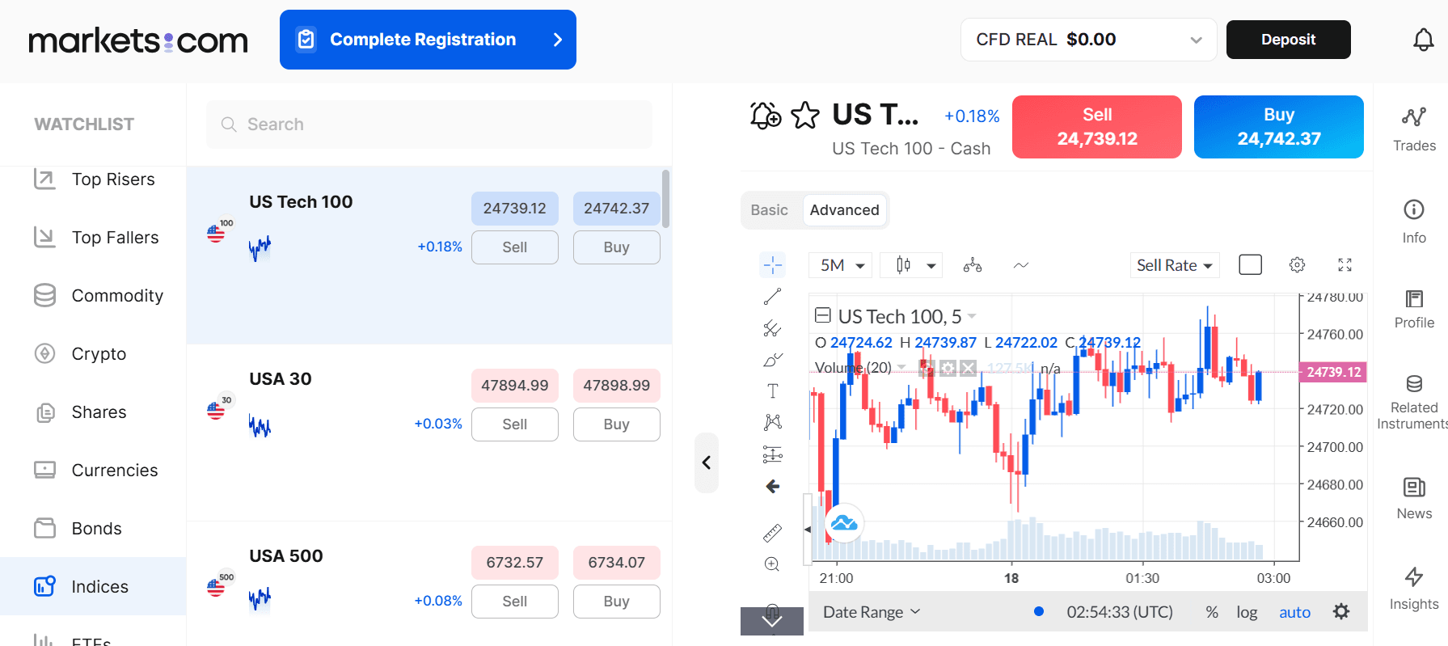Select the Trend Line drawing tool
1448x646 pixels.
click(x=772, y=296)
